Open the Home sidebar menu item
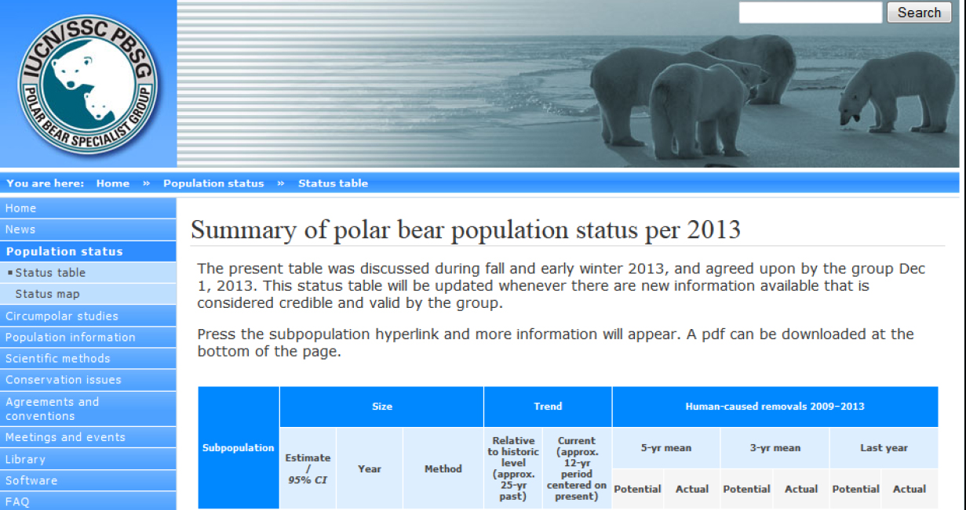The width and height of the screenshot is (966, 510). [21, 208]
